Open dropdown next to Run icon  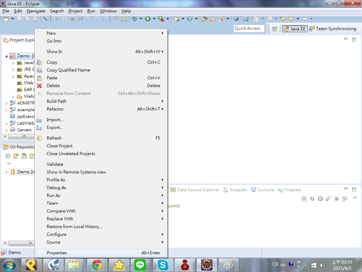coord(154,19)
